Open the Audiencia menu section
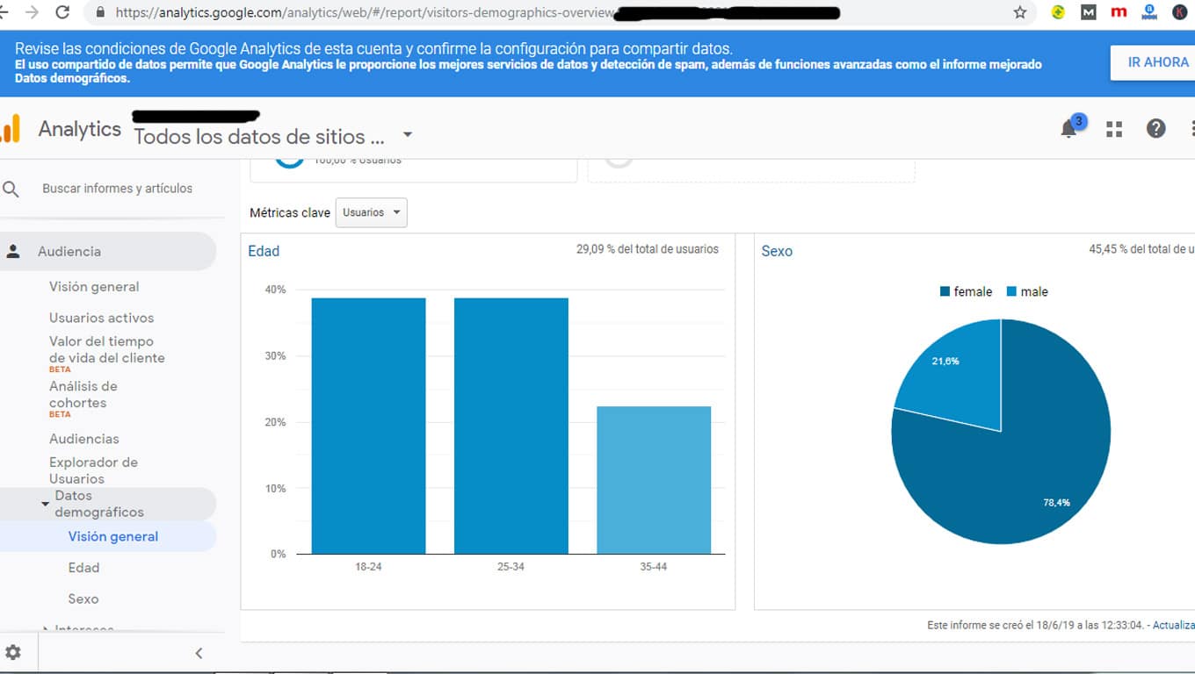The width and height of the screenshot is (1195, 674). [108, 252]
